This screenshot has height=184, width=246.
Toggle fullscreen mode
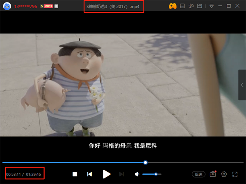[x=235, y=174]
